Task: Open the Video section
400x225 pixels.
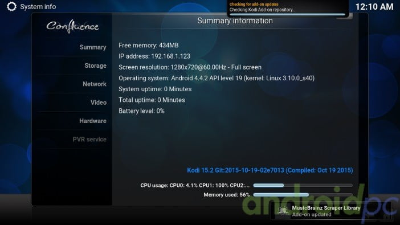Action: click(x=99, y=103)
